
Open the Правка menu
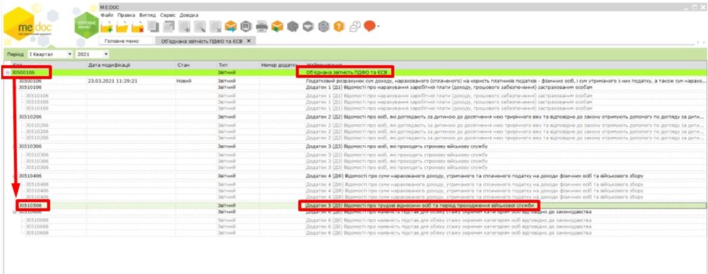pyautogui.click(x=126, y=15)
